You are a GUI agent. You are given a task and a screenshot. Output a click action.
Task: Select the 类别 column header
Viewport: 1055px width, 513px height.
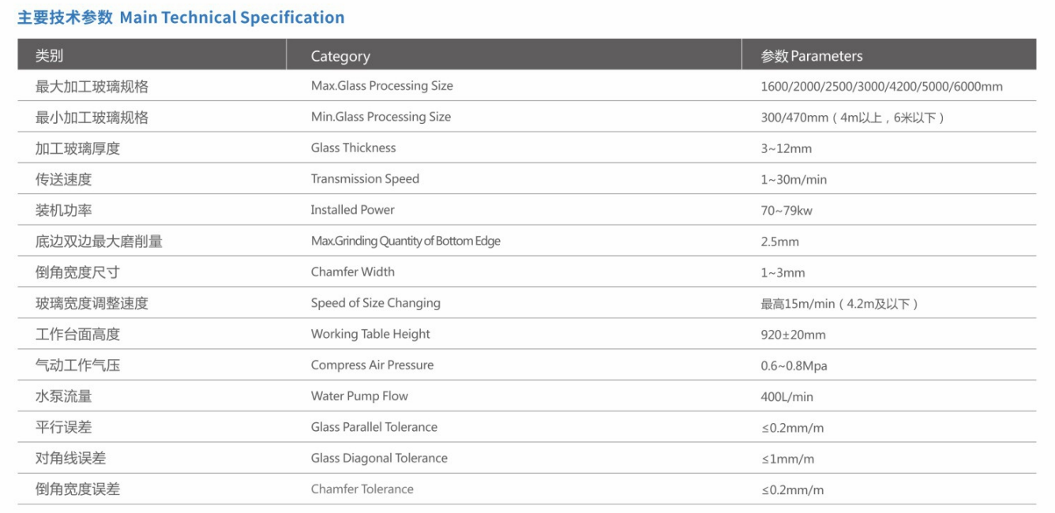pyautogui.click(x=49, y=55)
